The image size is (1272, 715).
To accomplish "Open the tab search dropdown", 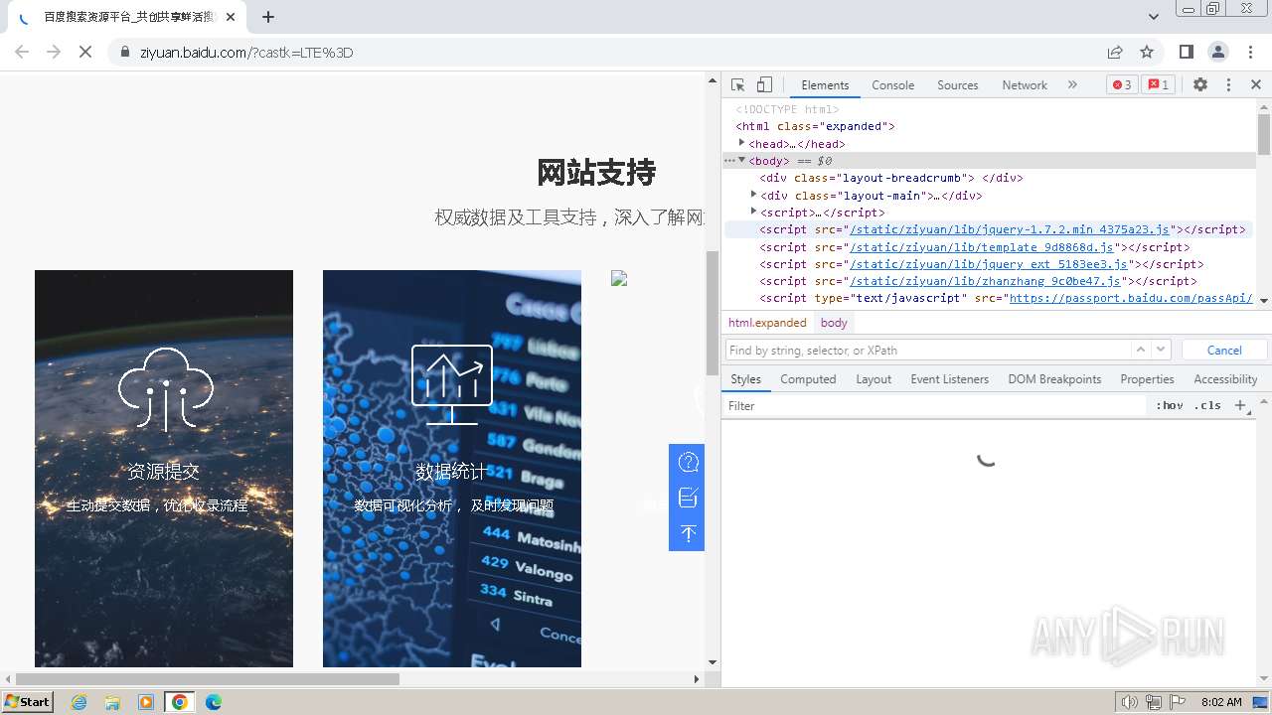I will click(1153, 17).
